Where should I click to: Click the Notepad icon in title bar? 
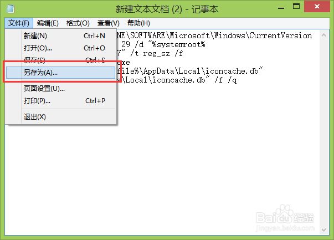tap(10, 9)
